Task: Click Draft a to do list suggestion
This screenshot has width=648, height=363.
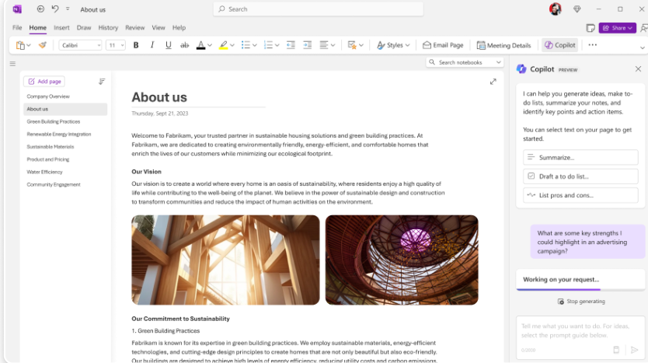Action: [x=580, y=176]
